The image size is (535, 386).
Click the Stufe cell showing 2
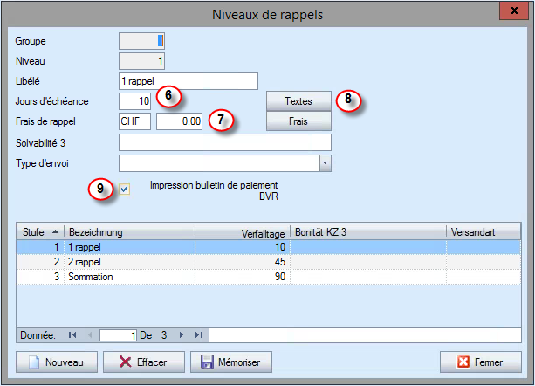40,262
